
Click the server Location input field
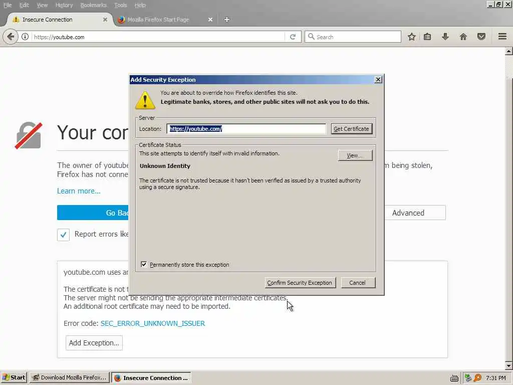[246, 129]
